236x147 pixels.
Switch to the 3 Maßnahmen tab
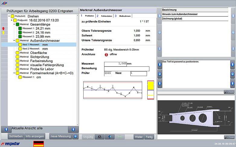click(123, 16)
